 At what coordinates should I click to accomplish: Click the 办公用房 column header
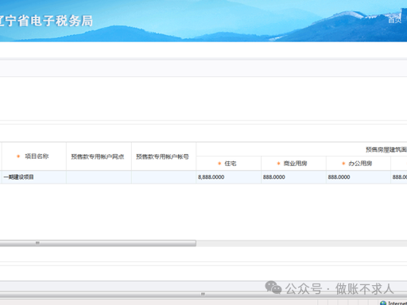[x=359, y=164]
